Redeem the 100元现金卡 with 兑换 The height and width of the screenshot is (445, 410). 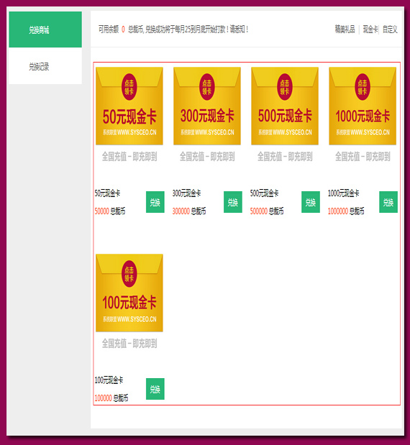tap(155, 389)
